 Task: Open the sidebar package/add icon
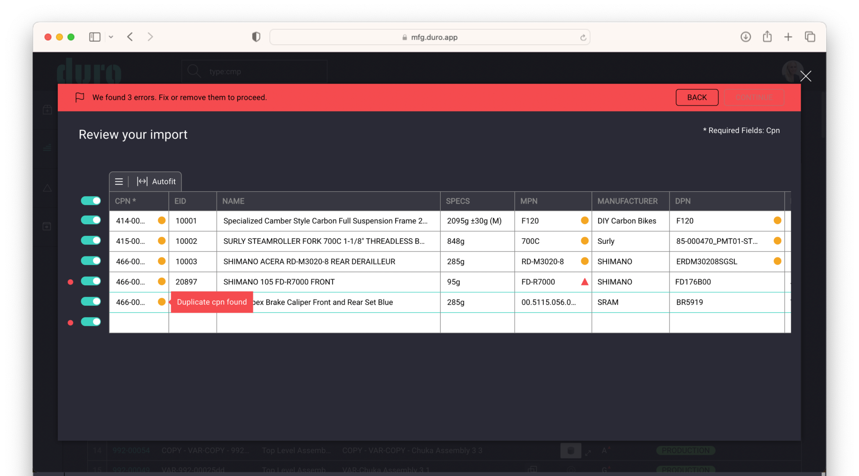pyautogui.click(x=47, y=109)
